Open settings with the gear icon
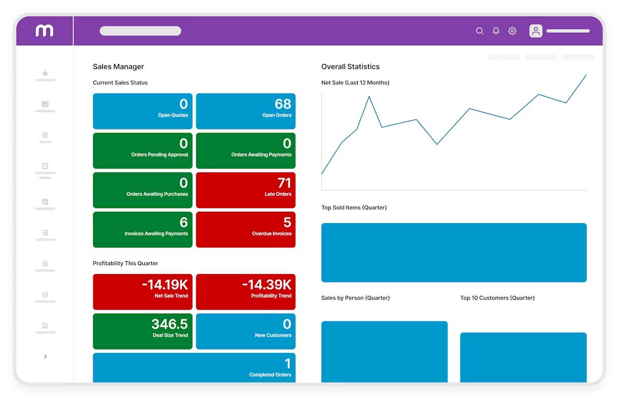Viewport: 619px width, 402px height. point(512,31)
